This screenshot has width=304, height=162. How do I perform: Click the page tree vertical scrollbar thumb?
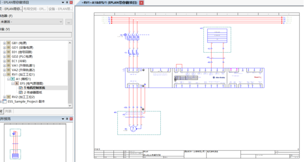coord(70,82)
